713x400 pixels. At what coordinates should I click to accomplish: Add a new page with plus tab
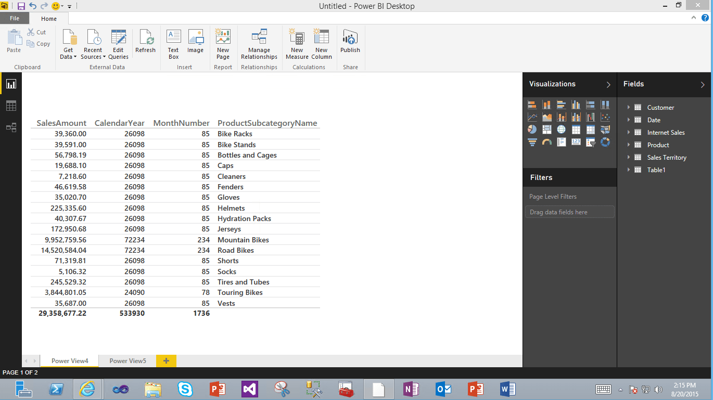[167, 360]
